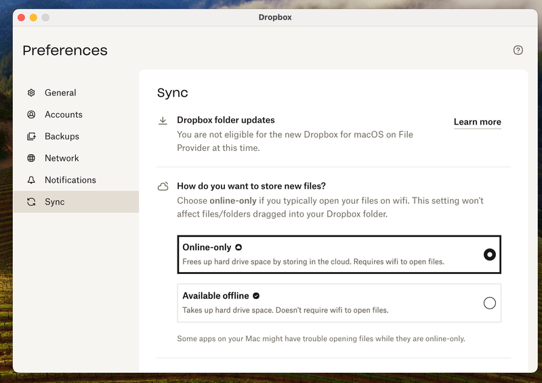The height and width of the screenshot is (383, 542).
Task: Click the Available offline description text
Action: point(285,310)
